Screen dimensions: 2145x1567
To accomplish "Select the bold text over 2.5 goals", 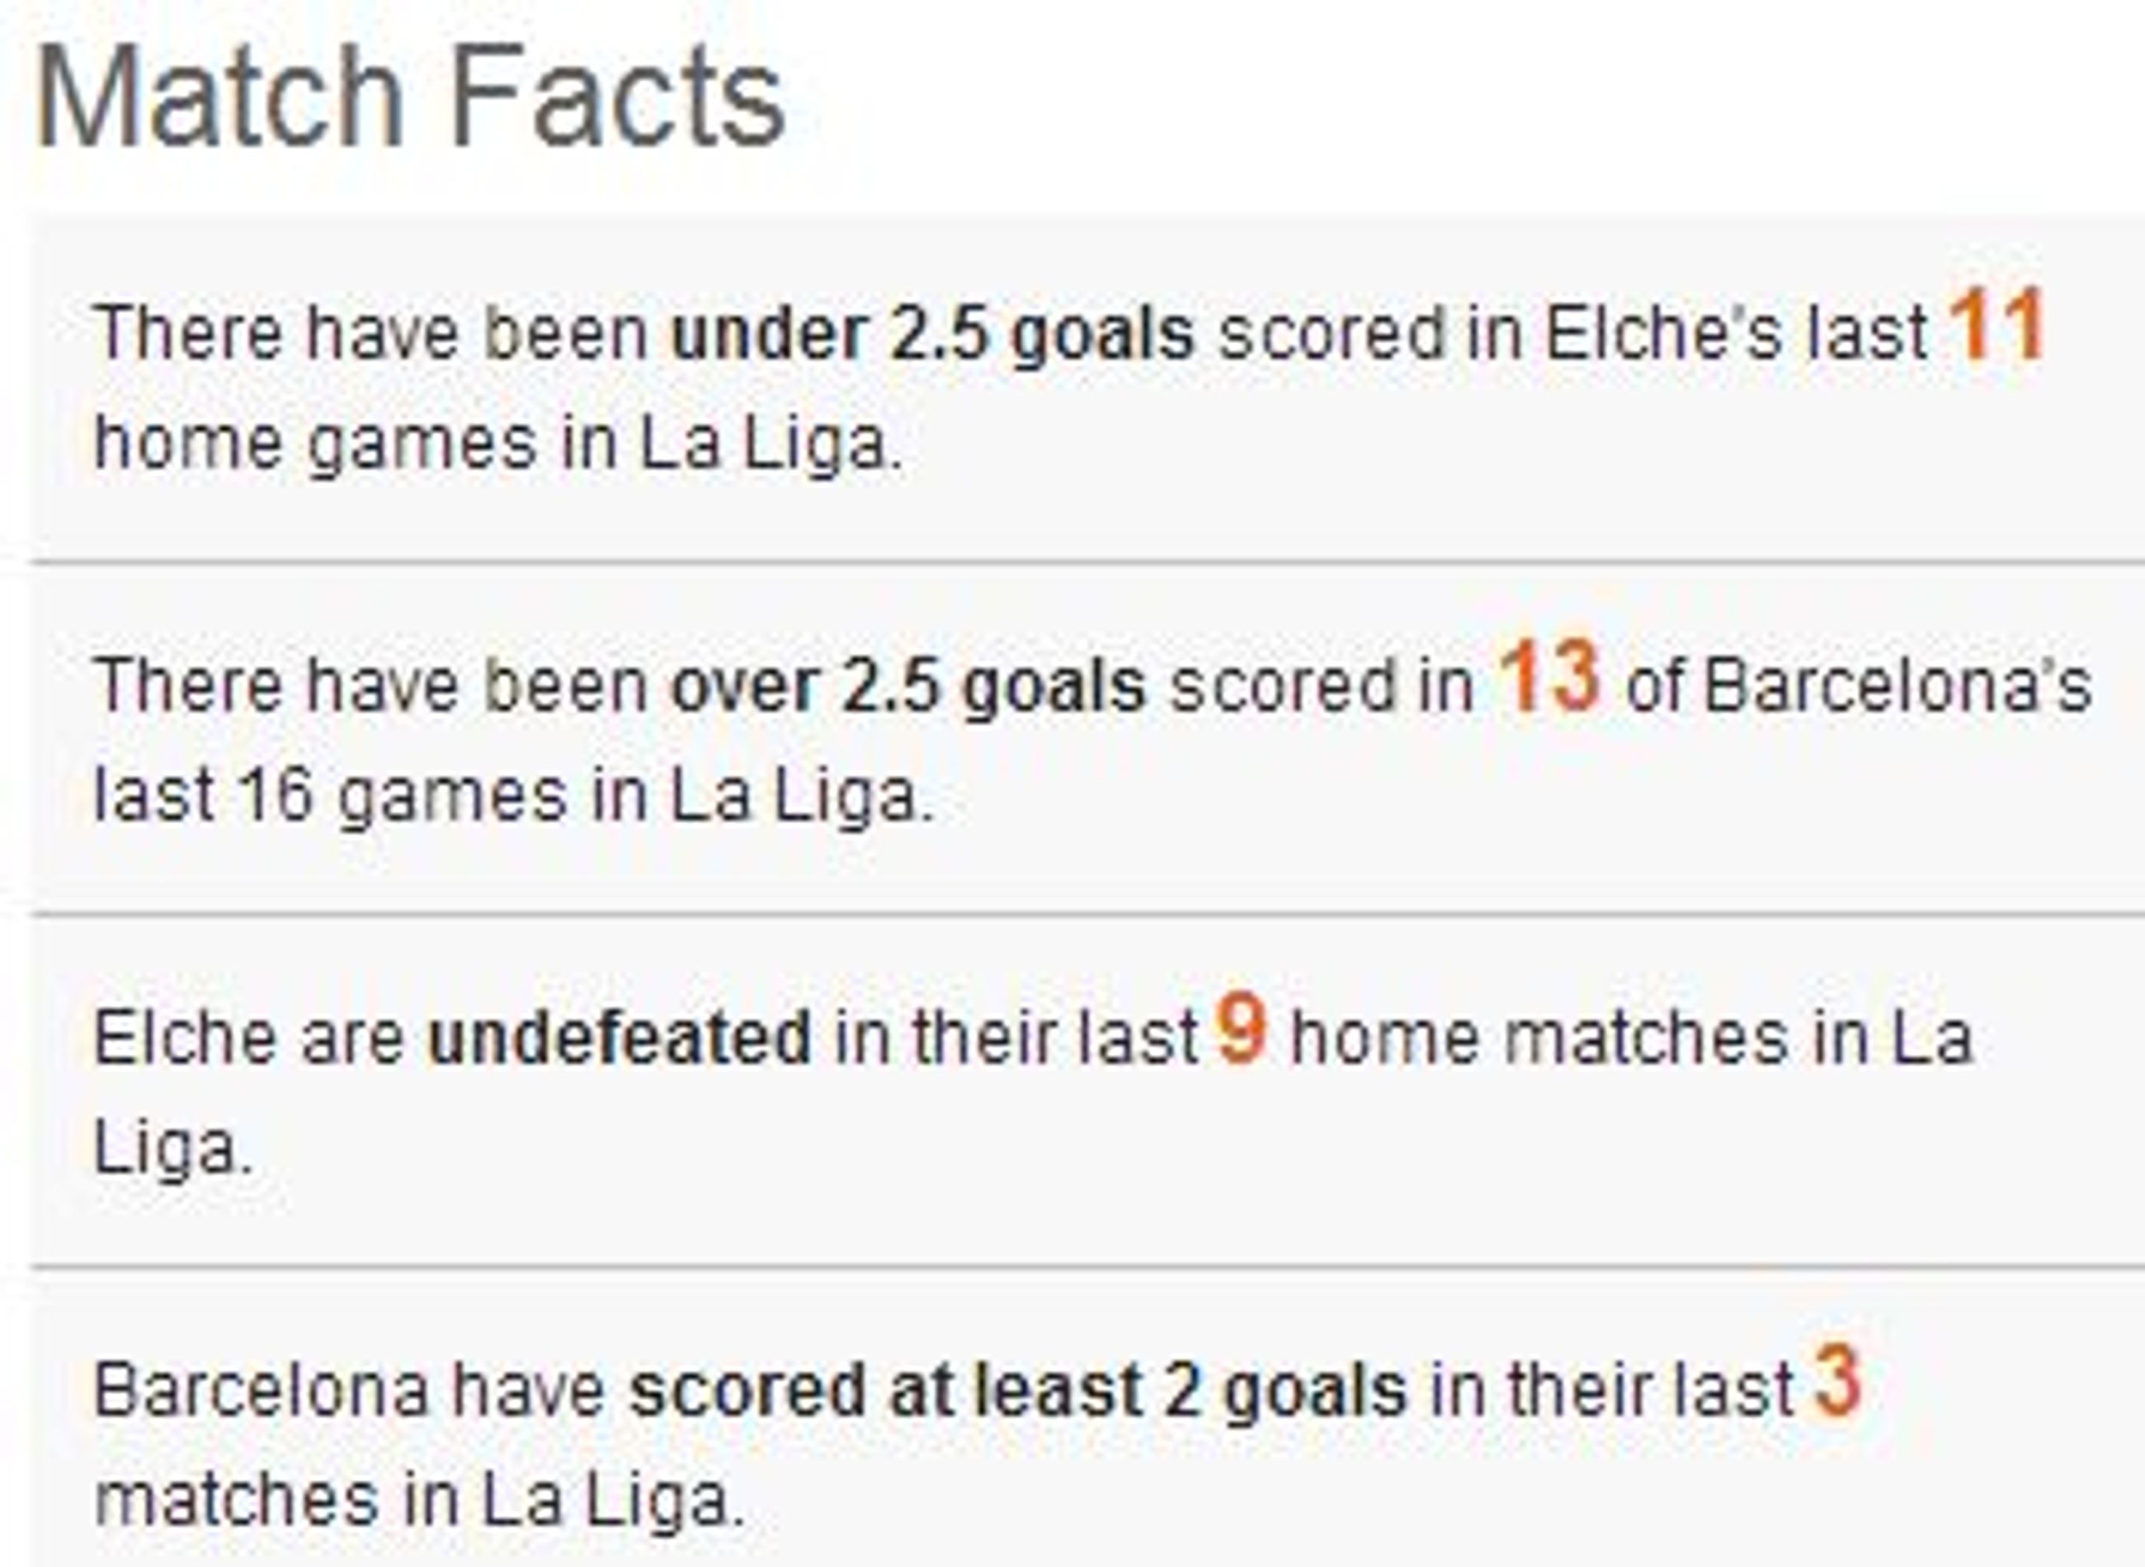I will tap(909, 687).
